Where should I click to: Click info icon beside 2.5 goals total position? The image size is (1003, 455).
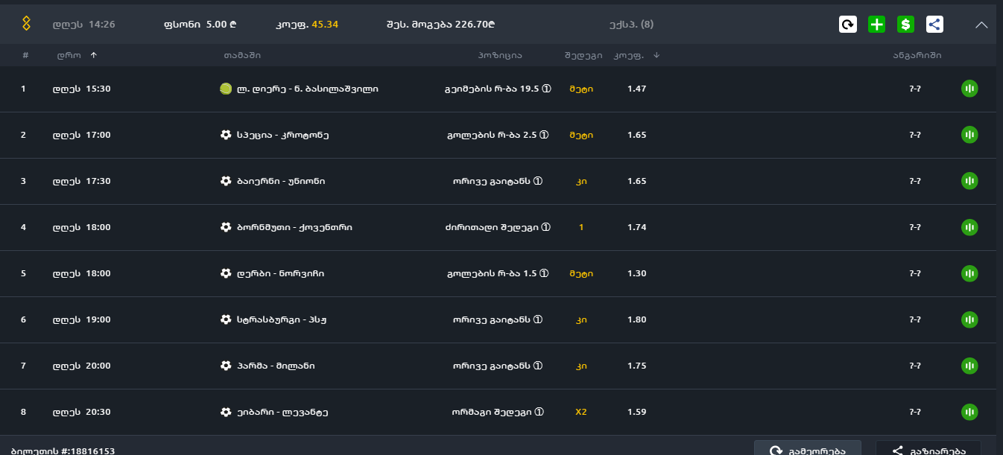(544, 135)
